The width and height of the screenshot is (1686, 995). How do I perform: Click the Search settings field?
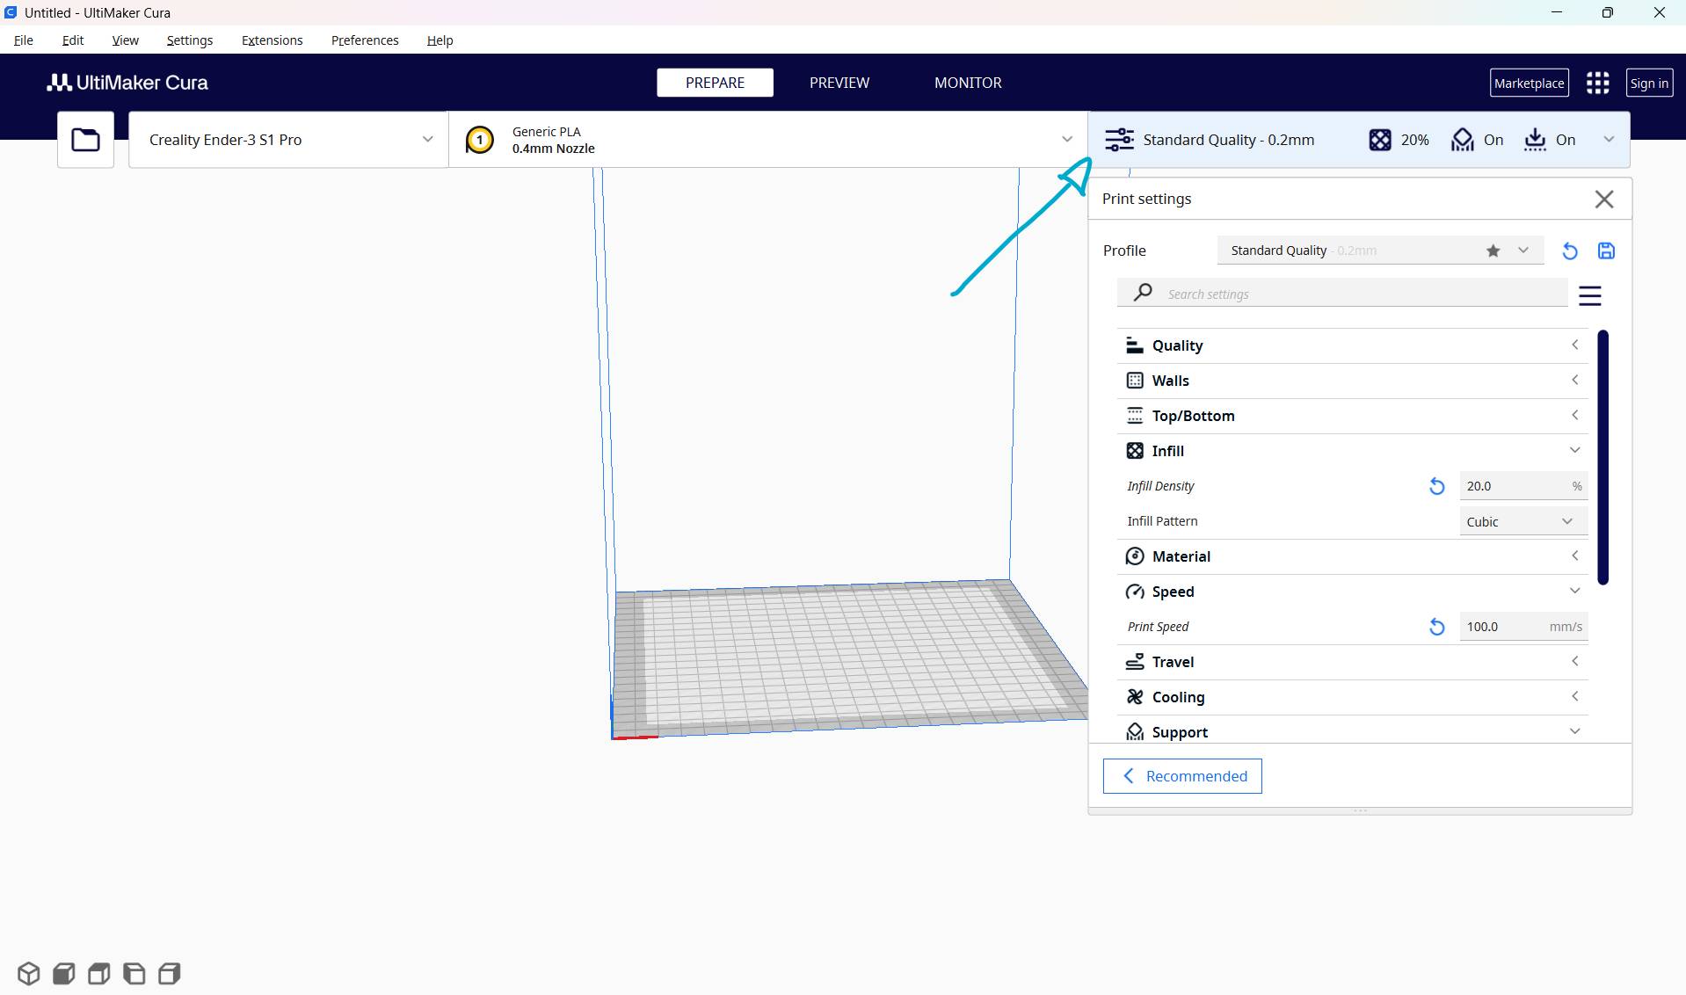click(x=1342, y=293)
